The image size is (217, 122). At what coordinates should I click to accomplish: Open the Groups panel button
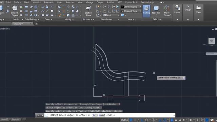point(188,8)
